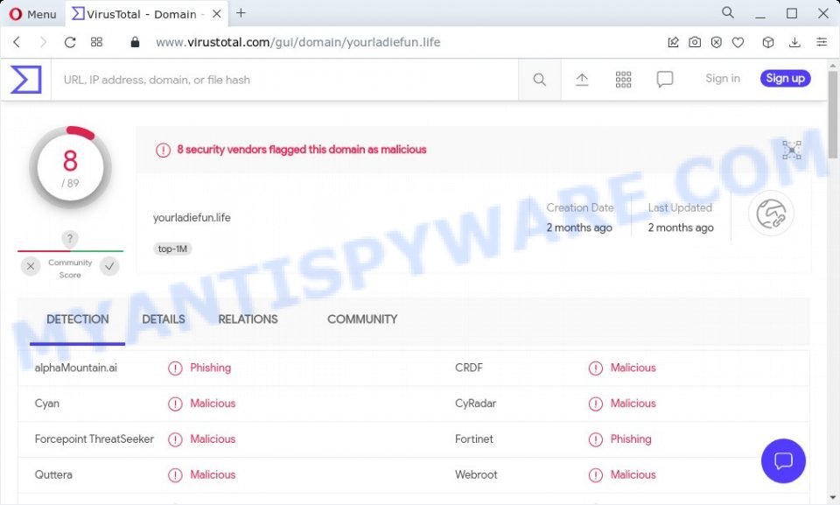Click the browser tab search icon
This screenshot has width=840, height=505.
click(727, 12)
